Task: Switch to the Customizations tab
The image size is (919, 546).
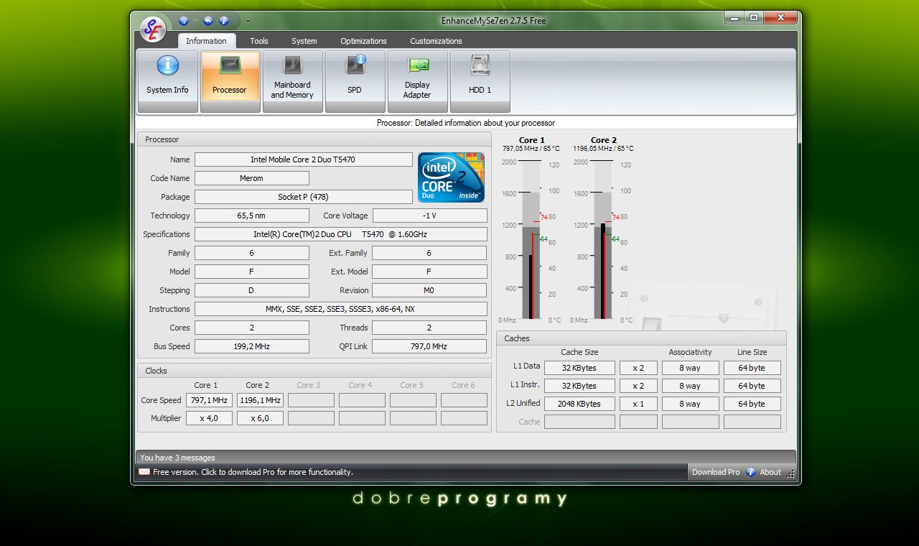Action: click(436, 41)
